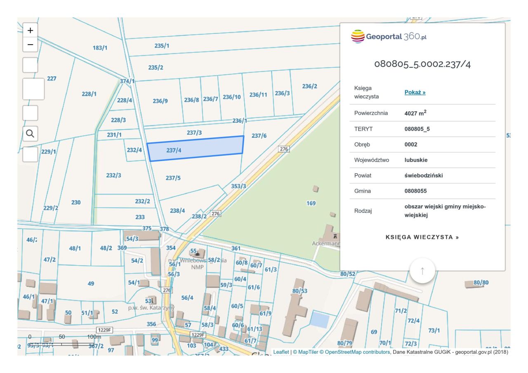Zoom in using the plus button
Screen dimensions: 528x373
coord(30,30)
